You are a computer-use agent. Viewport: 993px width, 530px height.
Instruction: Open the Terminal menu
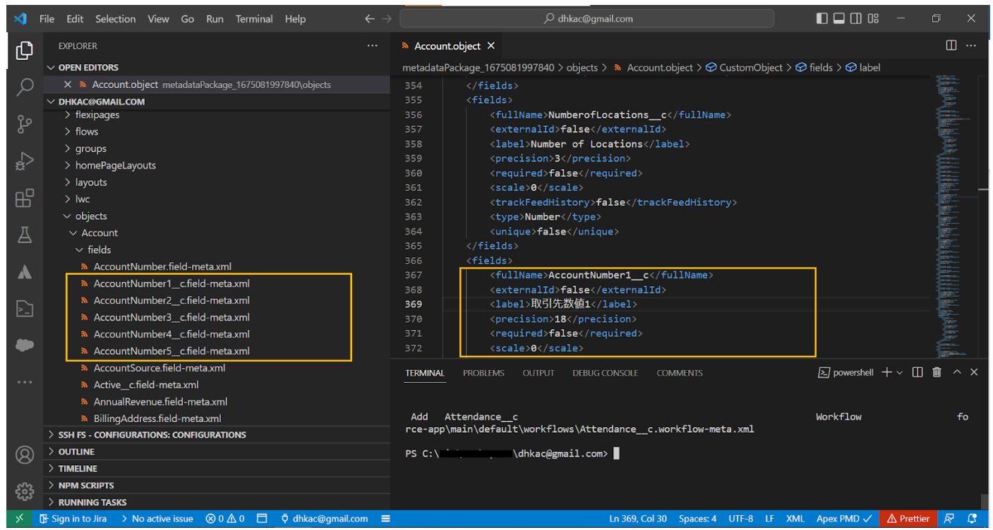pos(254,19)
